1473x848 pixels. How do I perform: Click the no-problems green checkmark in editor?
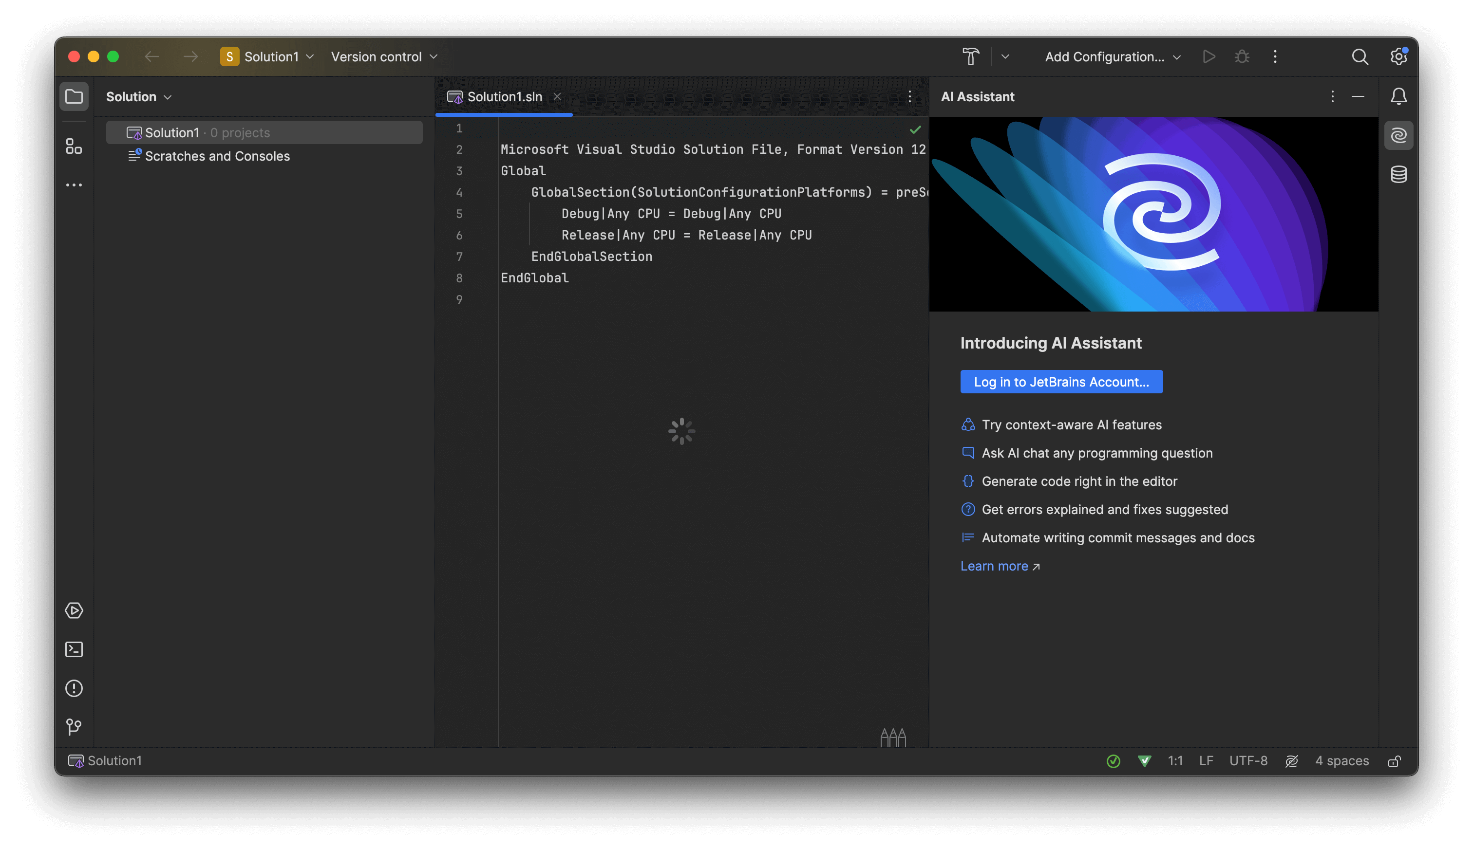click(915, 129)
